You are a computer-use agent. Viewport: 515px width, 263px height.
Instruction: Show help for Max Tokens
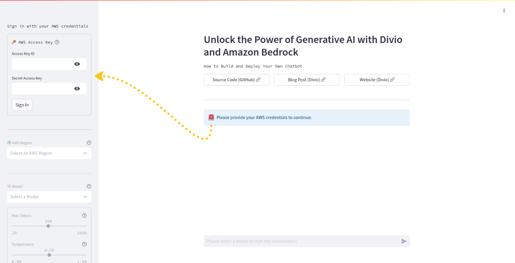click(x=84, y=216)
